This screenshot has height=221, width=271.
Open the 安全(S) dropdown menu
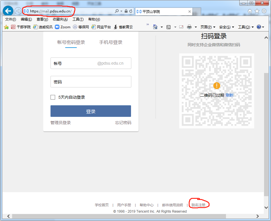point(227,27)
